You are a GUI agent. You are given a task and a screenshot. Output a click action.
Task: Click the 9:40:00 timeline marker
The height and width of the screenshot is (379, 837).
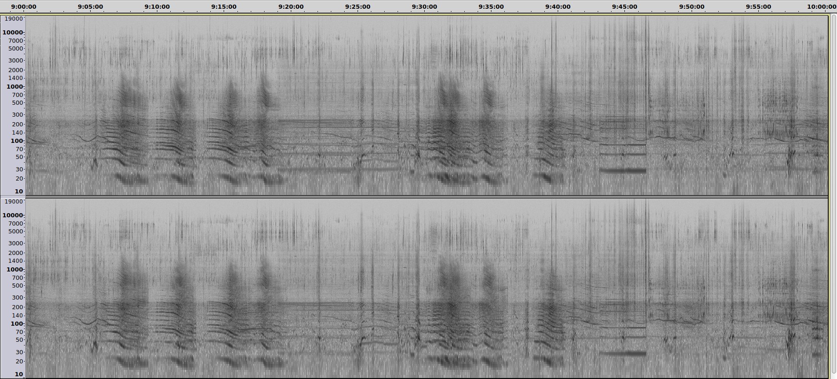coord(558,6)
